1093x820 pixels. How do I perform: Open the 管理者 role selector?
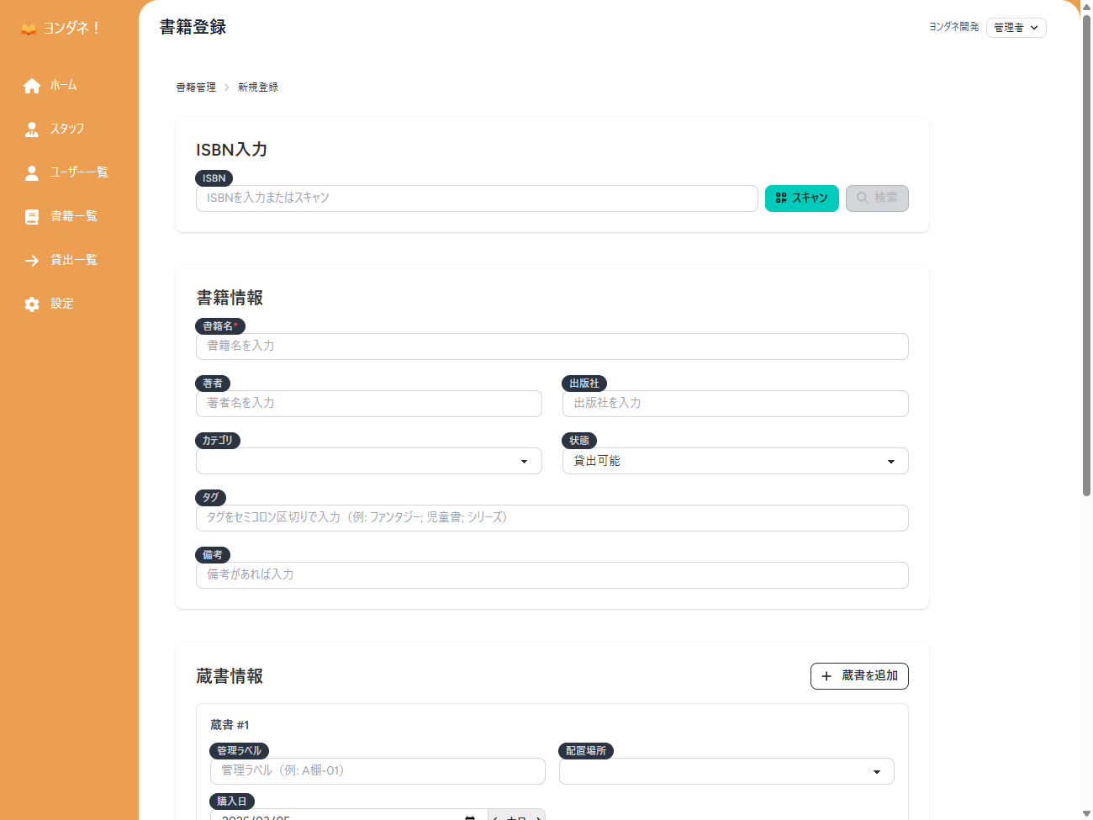(1016, 27)
